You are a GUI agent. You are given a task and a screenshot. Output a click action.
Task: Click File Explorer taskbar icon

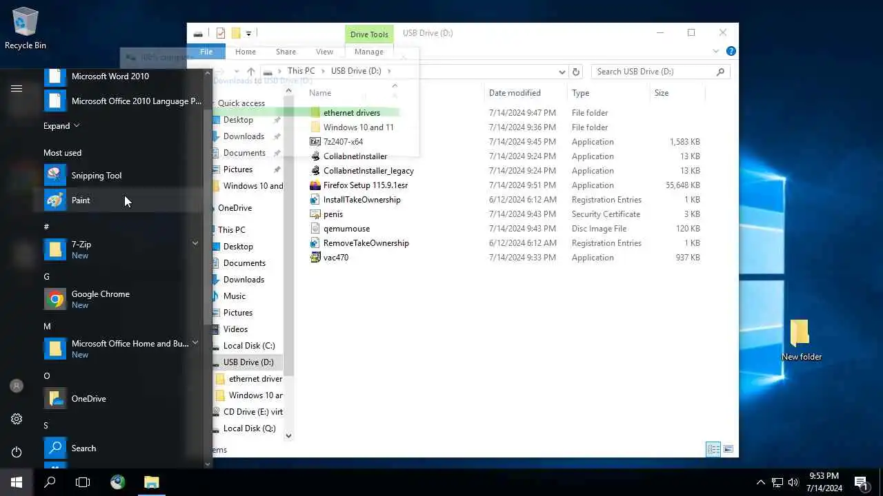tap(152, 482)
